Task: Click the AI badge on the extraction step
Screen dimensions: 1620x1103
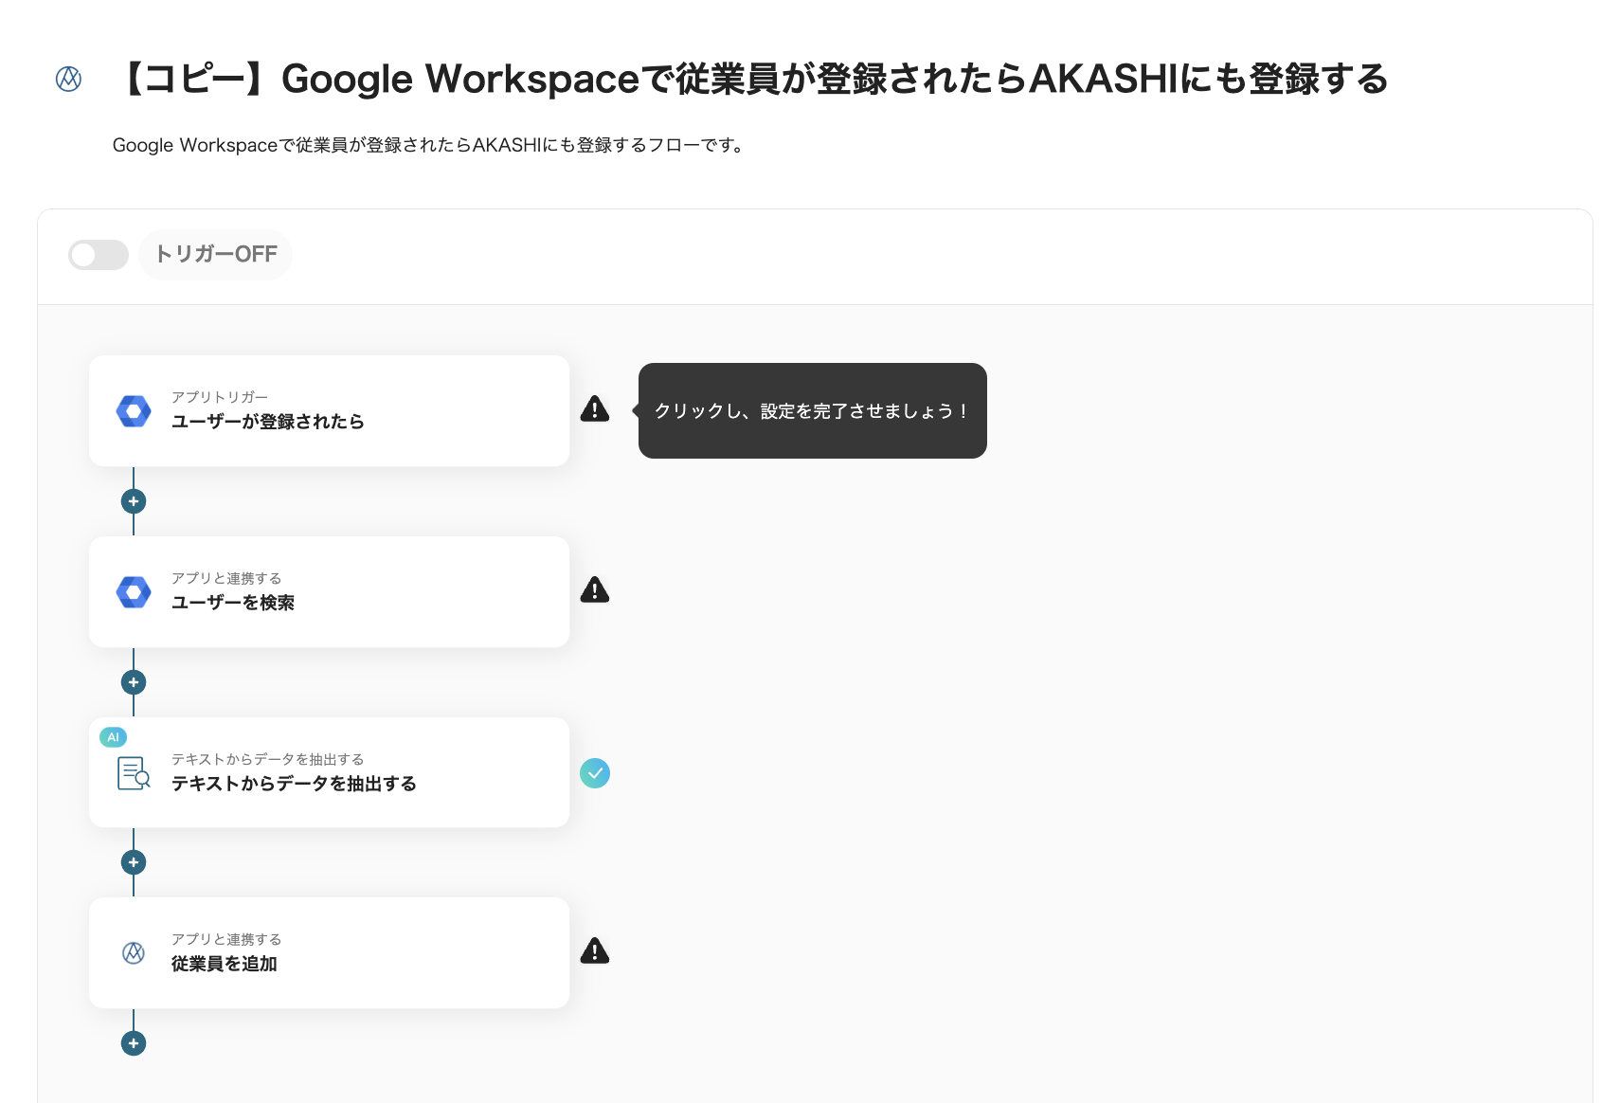Action: (113, 737)
